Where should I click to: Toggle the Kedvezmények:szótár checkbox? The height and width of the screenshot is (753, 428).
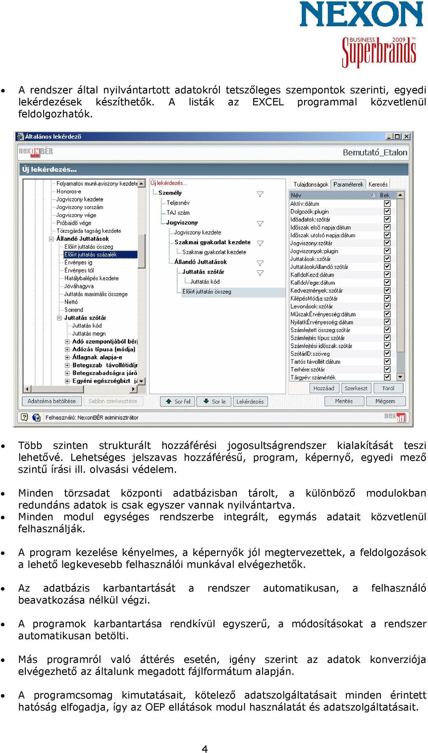coord(387,290)
